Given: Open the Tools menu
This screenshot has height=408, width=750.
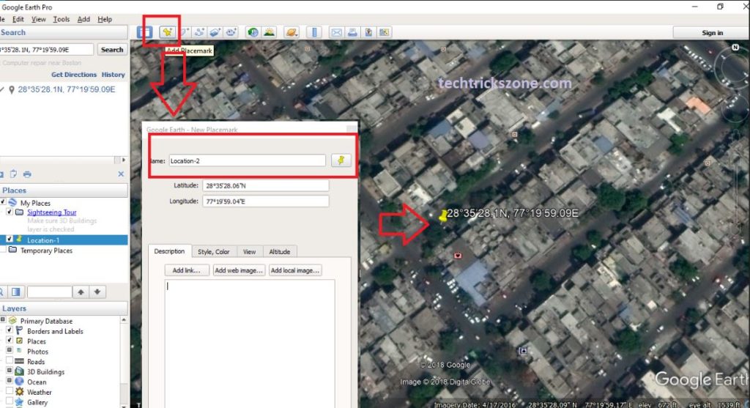Looking at the screenshot, I should point(62,19).
